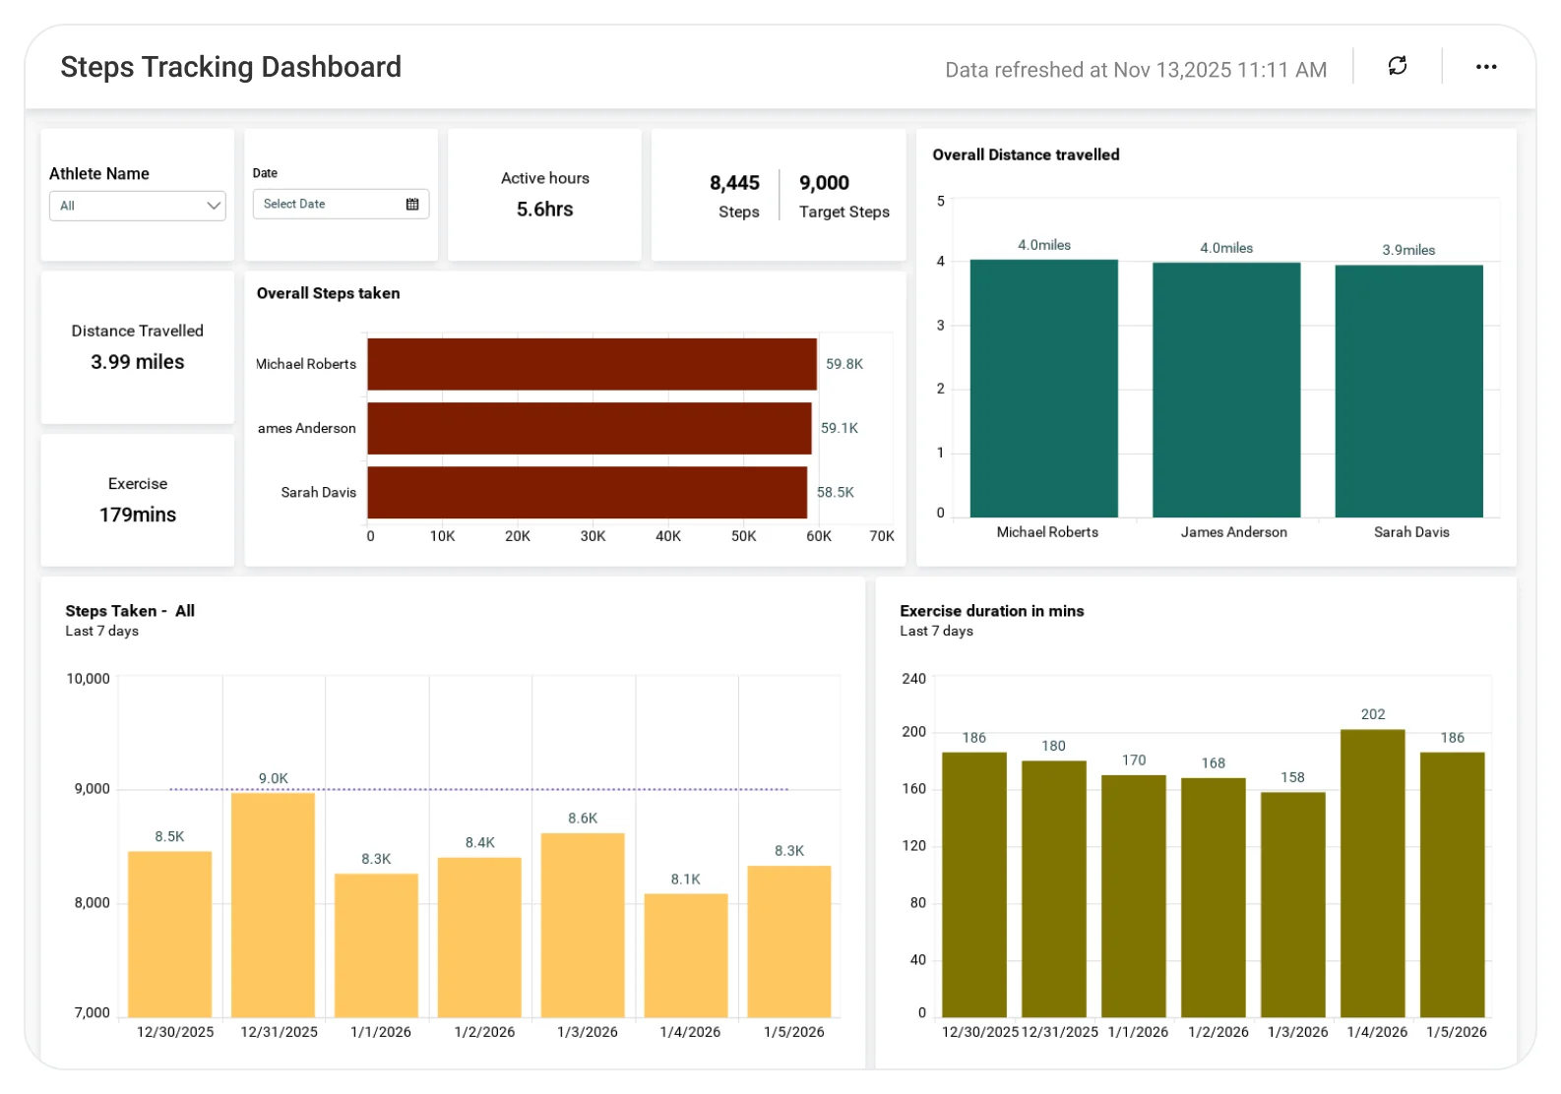Click the Overall Steps taken chart title
1561x1094 pixels.
coord(329,293)
